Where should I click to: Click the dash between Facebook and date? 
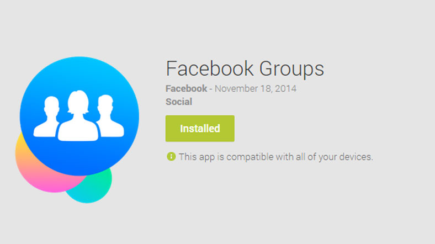coord(211,89)
